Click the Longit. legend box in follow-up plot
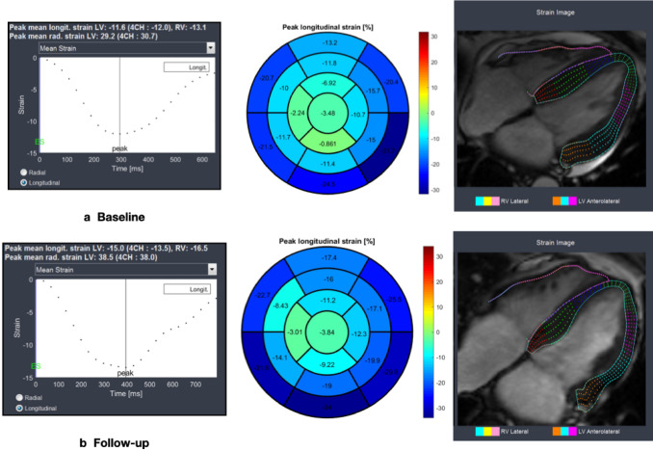 [187, 289]
